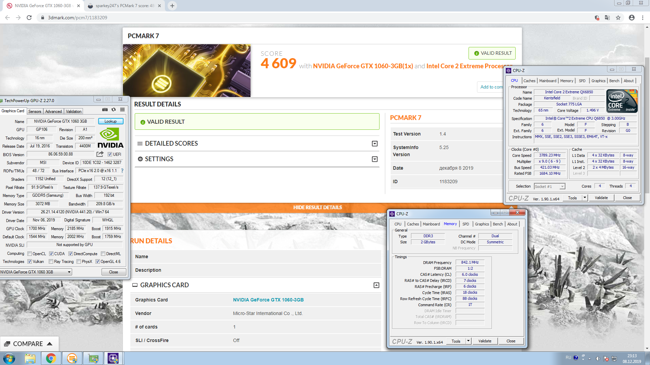Toggle the PhysX checkbox
This screenshot has width=650, height=365.
click(79, 262)
